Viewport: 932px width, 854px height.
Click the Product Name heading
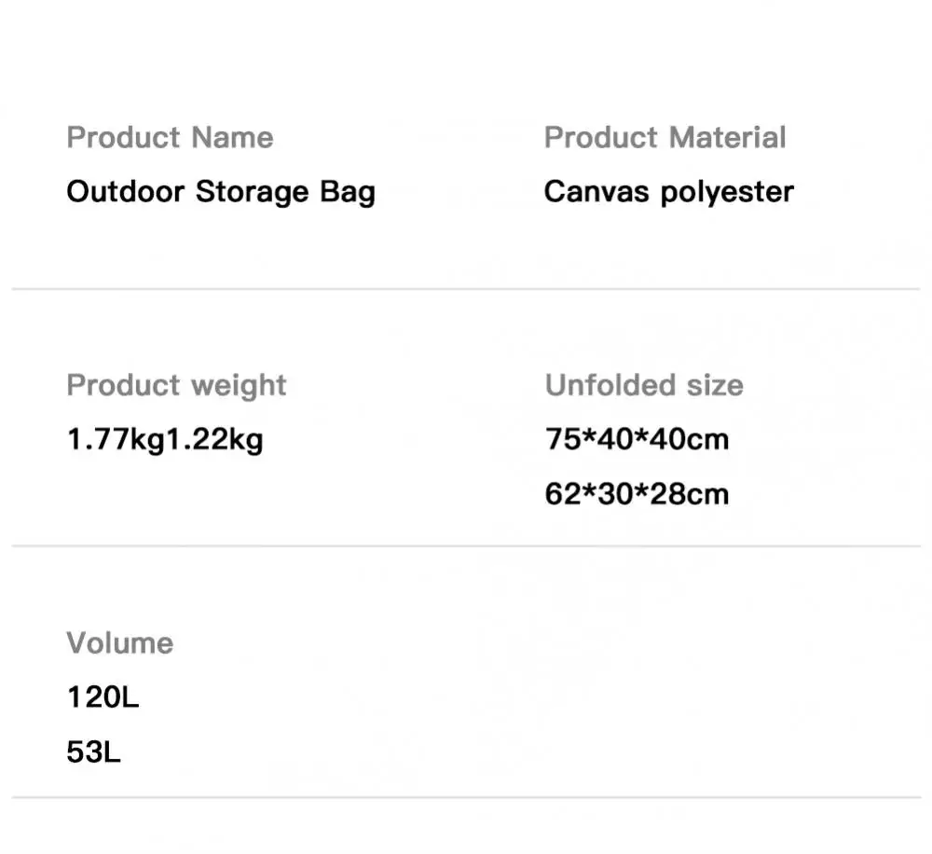pyautogui.click(x=170, y=138)
